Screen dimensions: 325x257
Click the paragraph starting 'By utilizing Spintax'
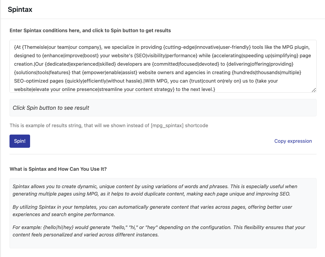[152, 211]
